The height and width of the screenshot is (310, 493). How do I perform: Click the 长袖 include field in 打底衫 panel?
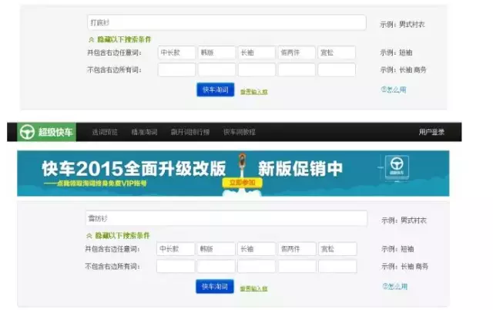[257, 52]
